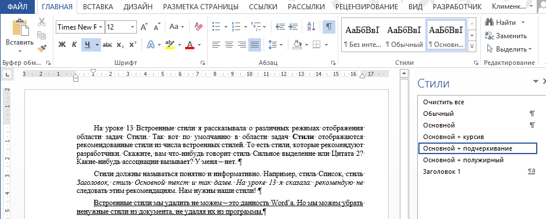546x219 pixels.
Task: Toggle underline formatting Ч
Action: 88,45
